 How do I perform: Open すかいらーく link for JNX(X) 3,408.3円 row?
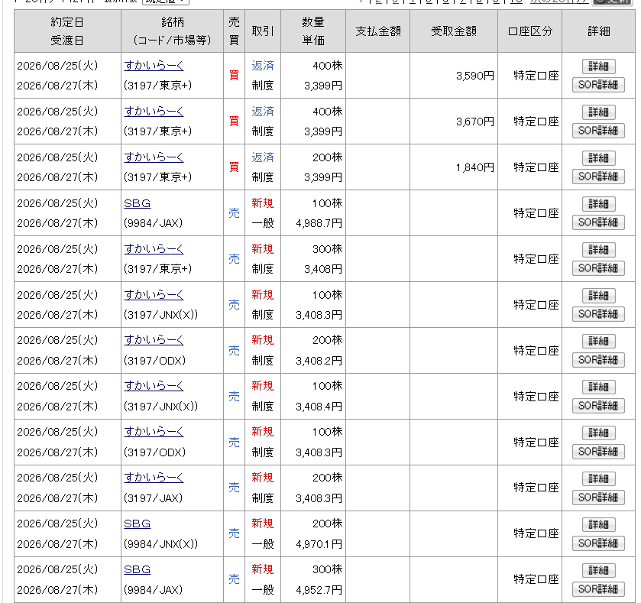(x=154, y=295)
